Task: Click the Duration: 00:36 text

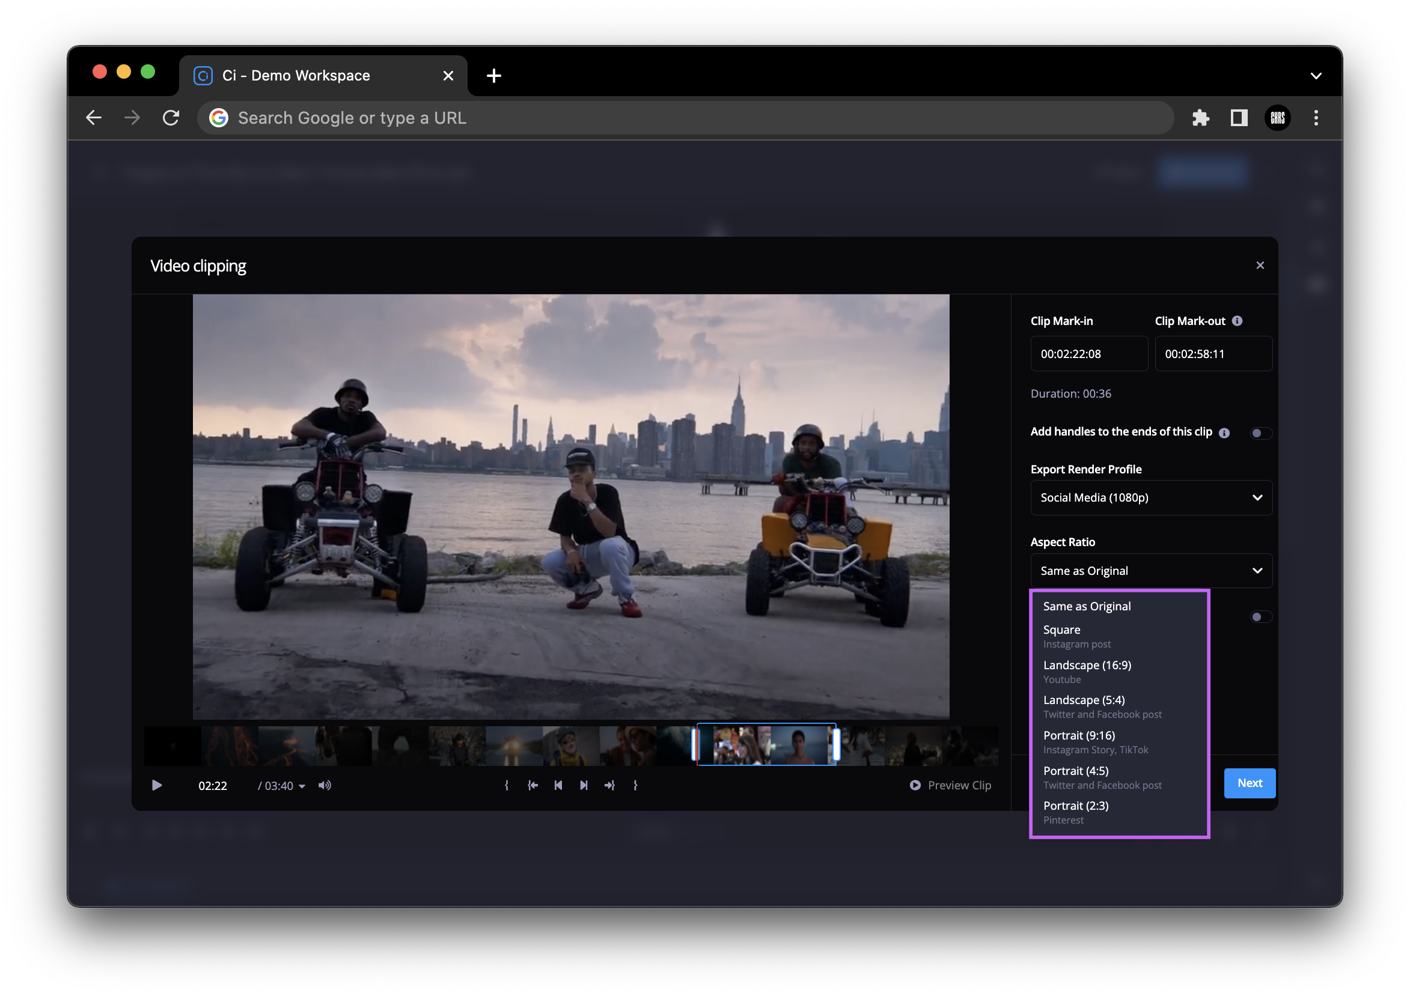Action: (1070, 393)
